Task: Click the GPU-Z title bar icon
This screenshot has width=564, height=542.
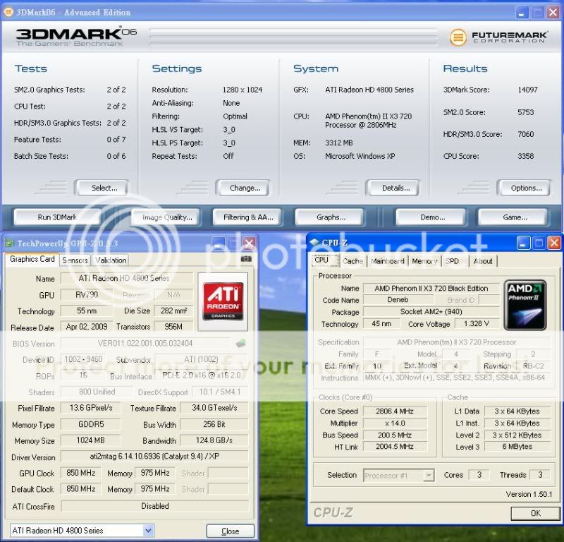Action: tap(9, 243)
